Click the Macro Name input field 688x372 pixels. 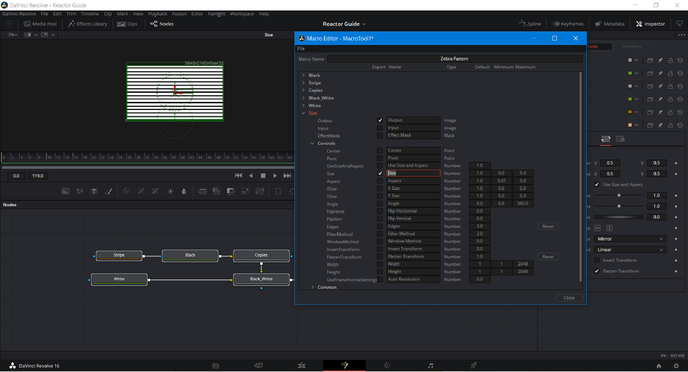pyautogui.click(x=455, y=59)
